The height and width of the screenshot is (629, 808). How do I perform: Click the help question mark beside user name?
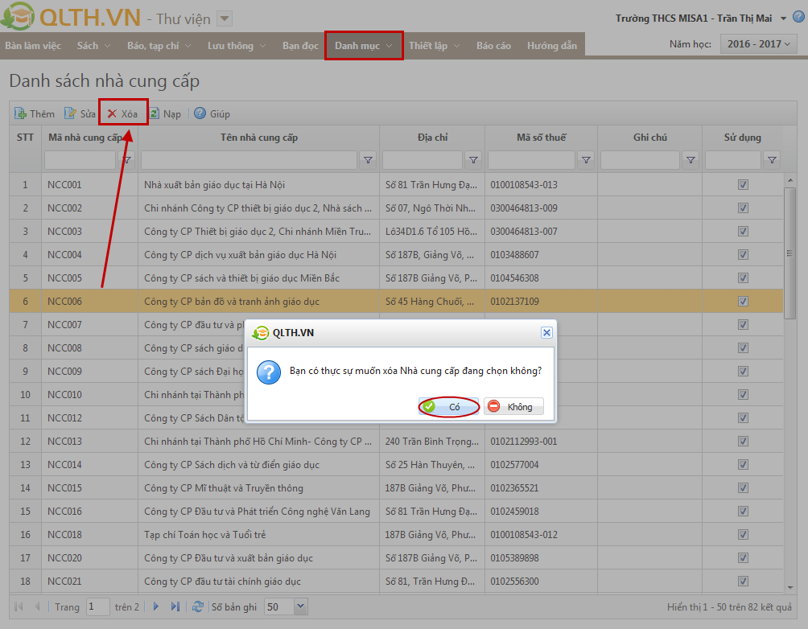tap(798, 17)
